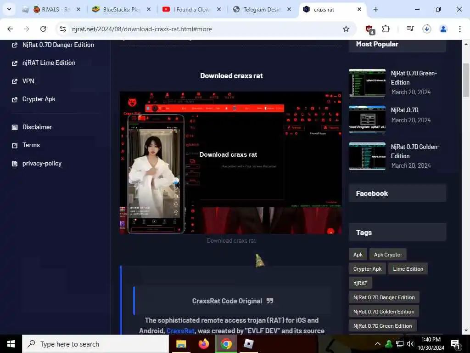The height and width of the screenshot is (353, 470).
Task: Open the volume speaker tray icon
Action: tap(410, 344)
